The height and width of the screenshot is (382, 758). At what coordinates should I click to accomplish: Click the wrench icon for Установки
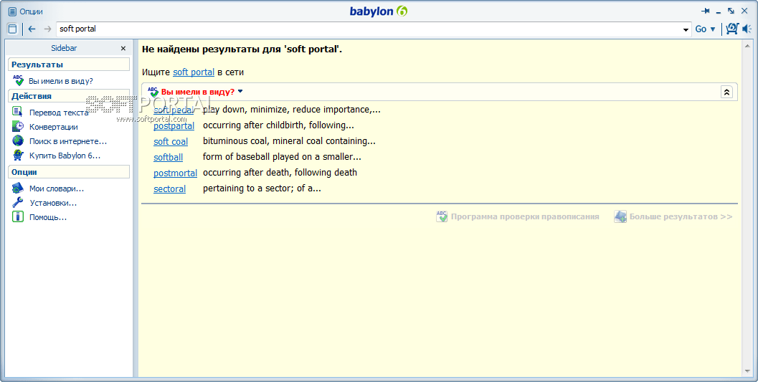click(x=18, y=202)
